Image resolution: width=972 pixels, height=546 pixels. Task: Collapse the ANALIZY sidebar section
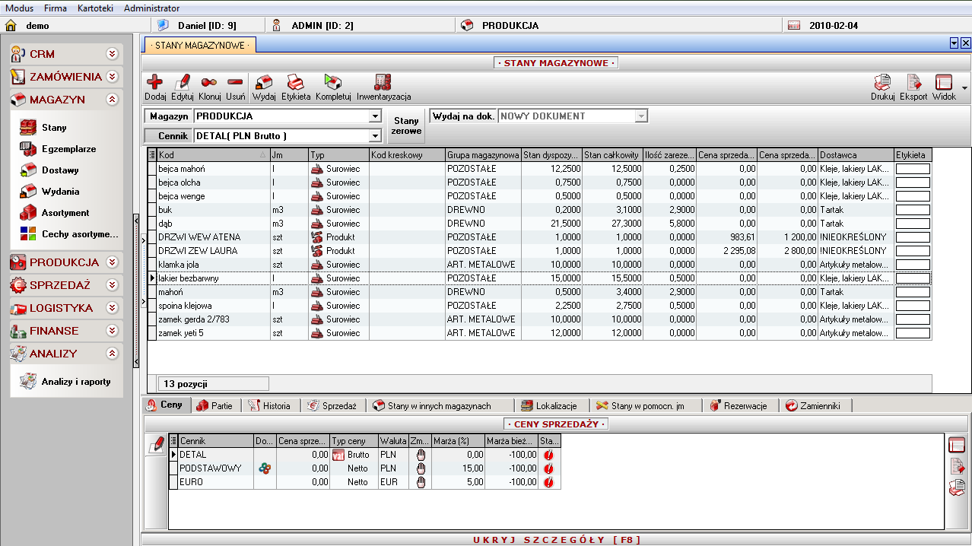pyautogui.click(x=113, y=354)
